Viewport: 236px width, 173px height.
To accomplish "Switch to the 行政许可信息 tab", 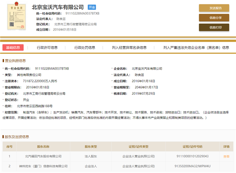I will 47,48.
